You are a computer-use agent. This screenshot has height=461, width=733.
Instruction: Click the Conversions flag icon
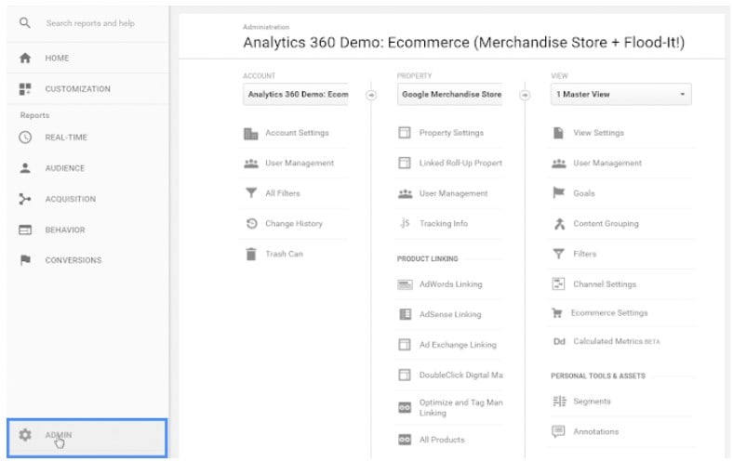[25, 260]
